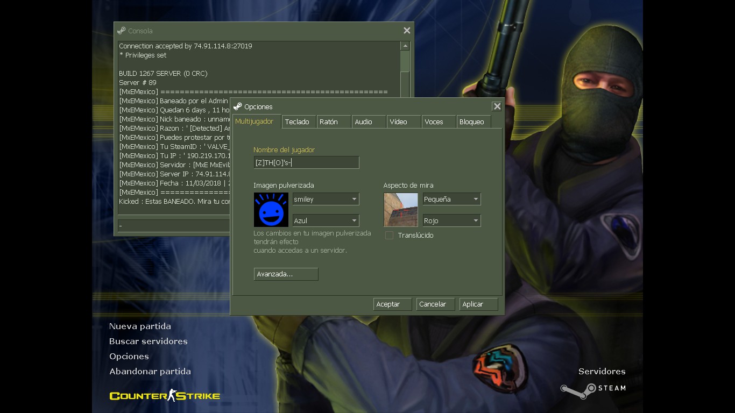
Task: Open the Teclado tab
Action: tap(299, 122)
